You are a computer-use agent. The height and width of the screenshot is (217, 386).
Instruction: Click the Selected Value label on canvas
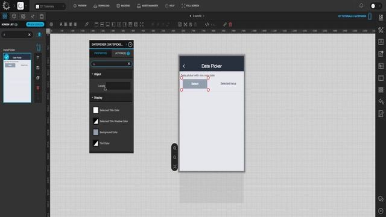click(228, 84)
